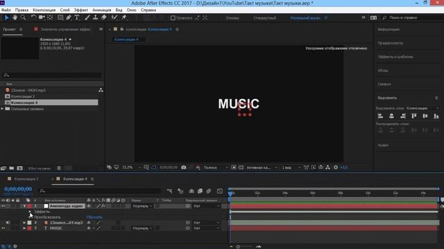Viewport: 444px width, 249px height.
Task: Click Сбросить reset link for Преобразовать
Action: pos(94,217)
